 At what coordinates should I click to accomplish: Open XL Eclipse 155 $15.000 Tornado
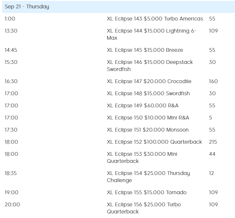point(147,193)
